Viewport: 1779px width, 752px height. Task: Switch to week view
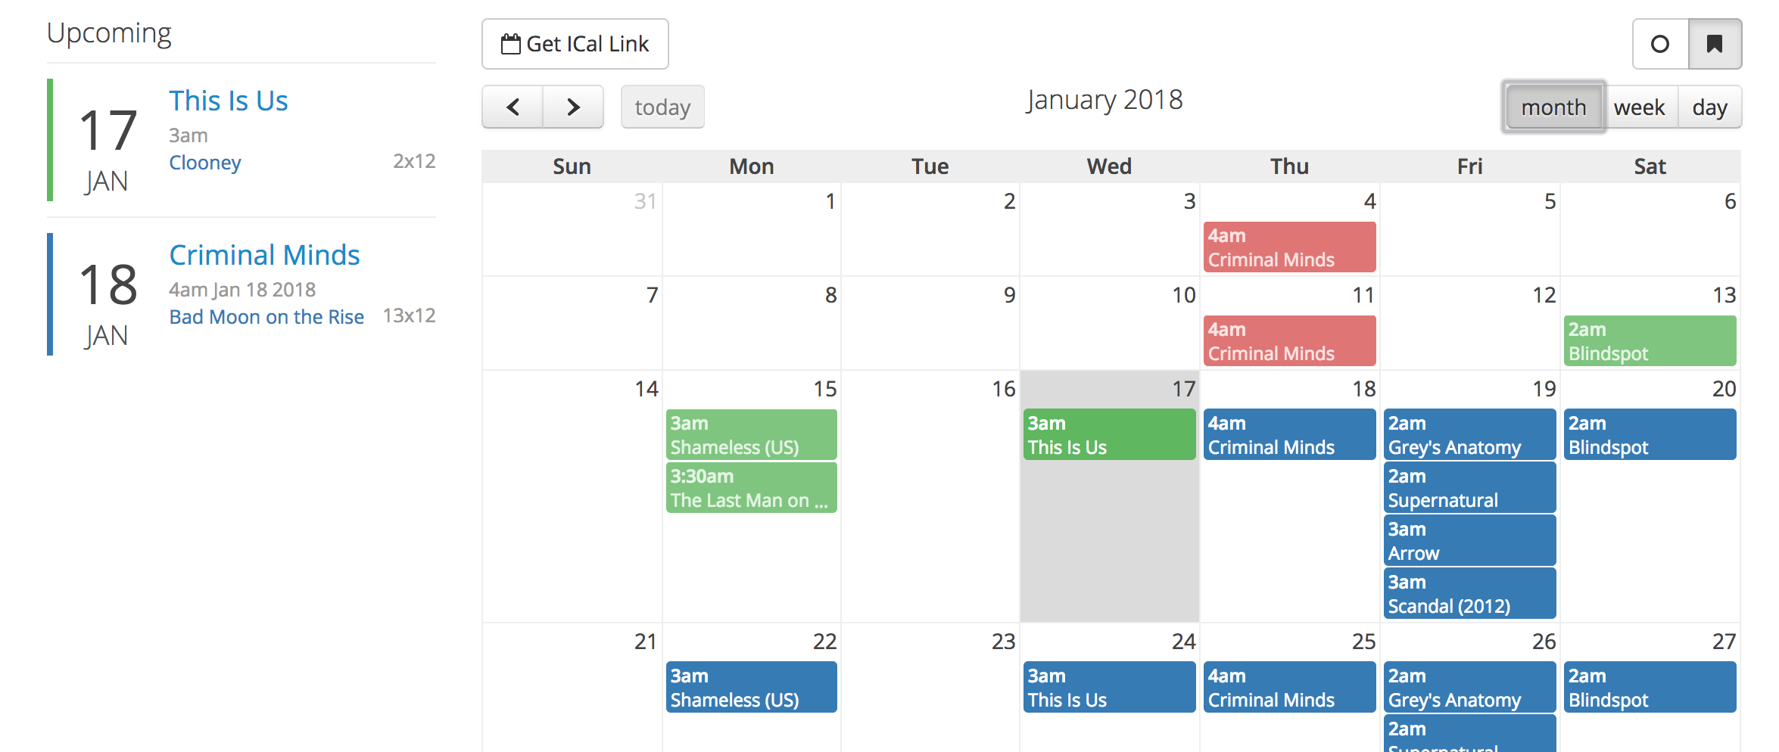(x=1639, y=107)
